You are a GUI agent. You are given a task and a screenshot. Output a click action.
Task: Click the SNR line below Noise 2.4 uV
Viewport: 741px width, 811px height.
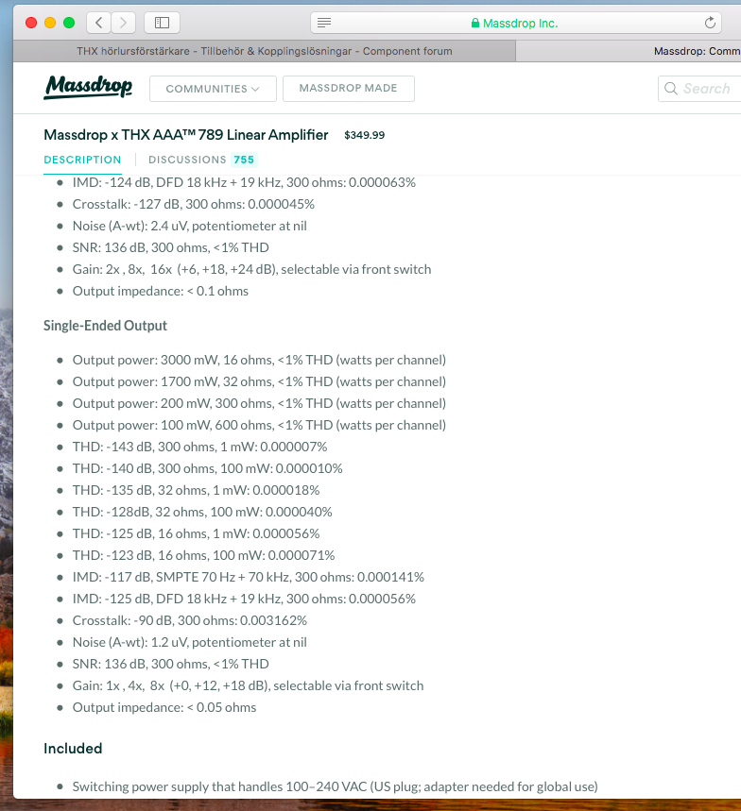(x=171, y=247)
